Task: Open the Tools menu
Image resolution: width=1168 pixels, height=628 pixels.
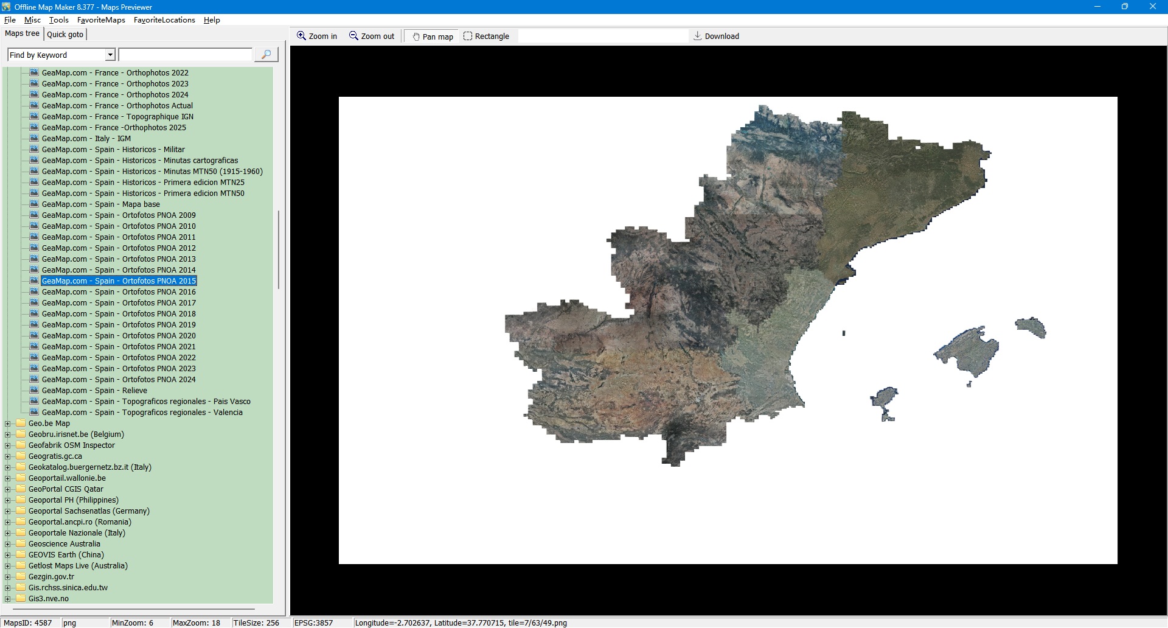Action: pyautogui.click(x=58, y=20)
